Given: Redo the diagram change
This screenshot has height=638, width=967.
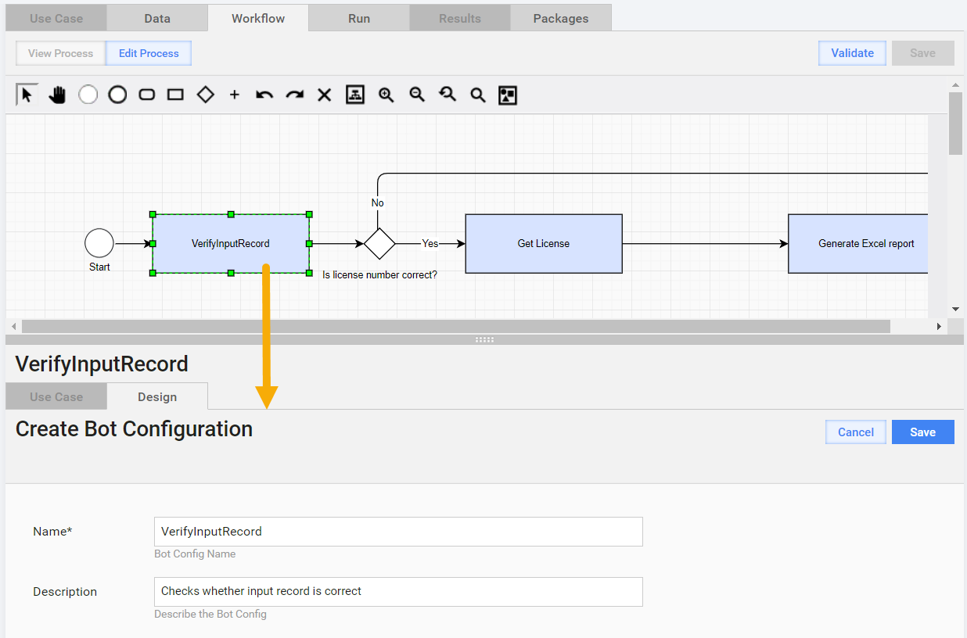Looking at the screenshot, I should click(294, 95).
